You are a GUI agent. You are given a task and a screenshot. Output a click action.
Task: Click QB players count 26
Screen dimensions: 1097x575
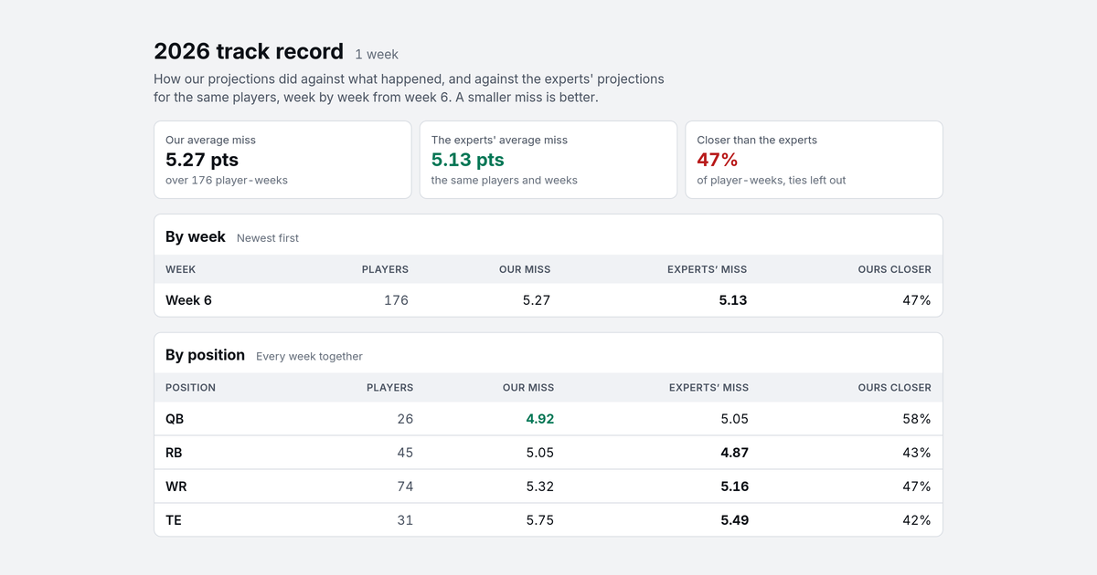pyautogui.click(x=405, y=419)
